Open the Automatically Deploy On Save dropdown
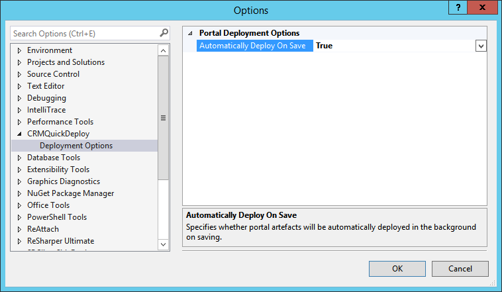The image size is (502, 292). pyautogui.click(x=481, y=46)
